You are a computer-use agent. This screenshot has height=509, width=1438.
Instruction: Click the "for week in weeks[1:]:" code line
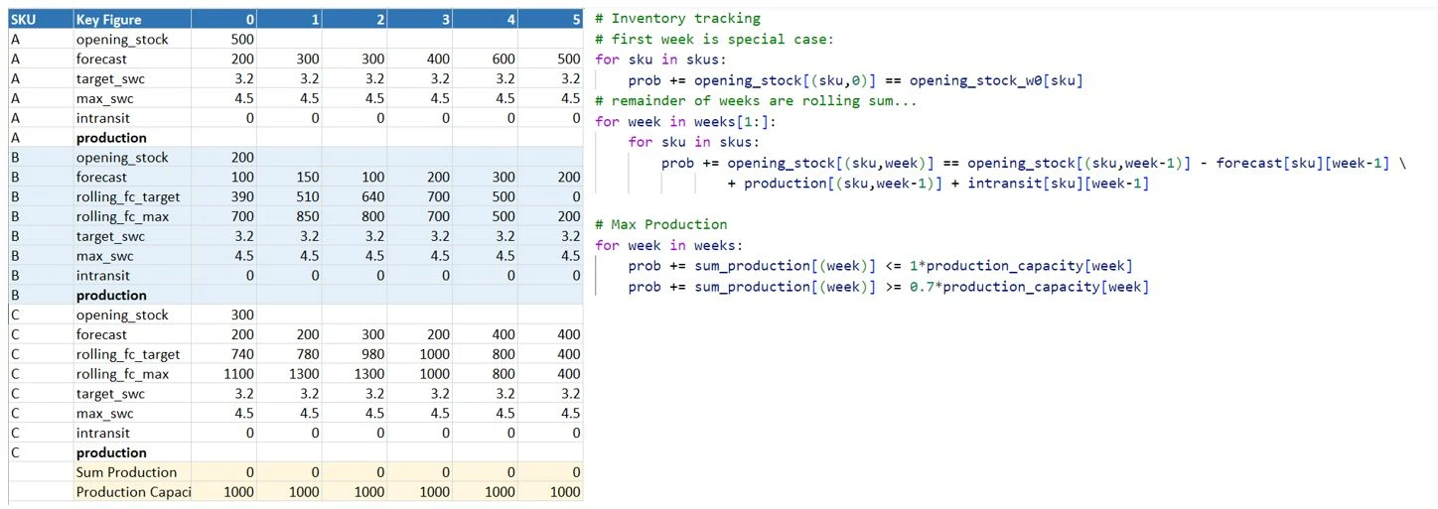(x=685, y=121)
